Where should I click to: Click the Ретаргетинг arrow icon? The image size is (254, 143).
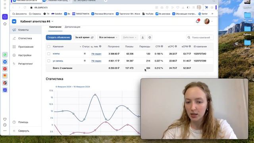coord(14,64)
